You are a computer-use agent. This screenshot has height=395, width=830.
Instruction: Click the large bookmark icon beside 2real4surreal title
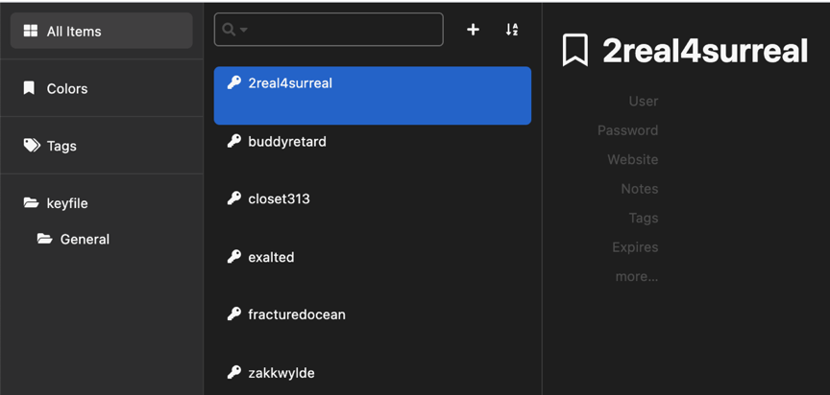click(575, 50)
